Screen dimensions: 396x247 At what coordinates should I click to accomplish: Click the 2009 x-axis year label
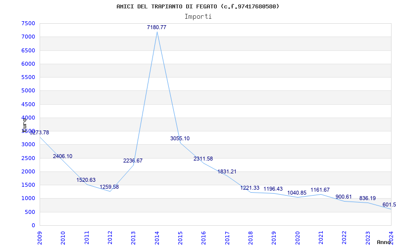40,238
